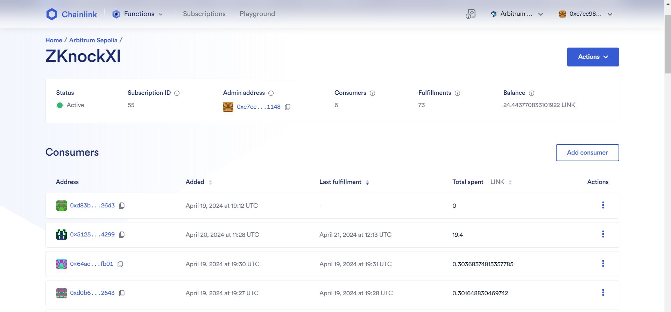Select total spent 0.301648830469742 value

(x=480, y=293)
